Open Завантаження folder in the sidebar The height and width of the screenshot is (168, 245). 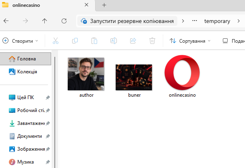(x=25, y=123)
